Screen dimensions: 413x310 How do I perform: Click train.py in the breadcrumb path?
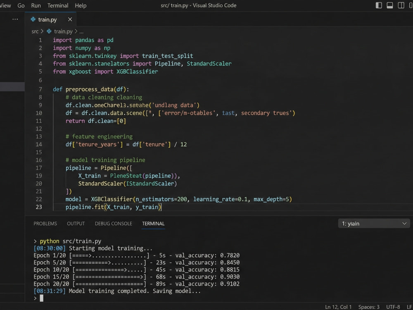click(x=63, y=31)
